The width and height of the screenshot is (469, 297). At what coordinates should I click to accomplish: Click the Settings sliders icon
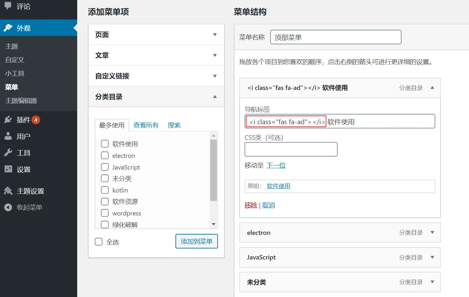pos(8,169)
